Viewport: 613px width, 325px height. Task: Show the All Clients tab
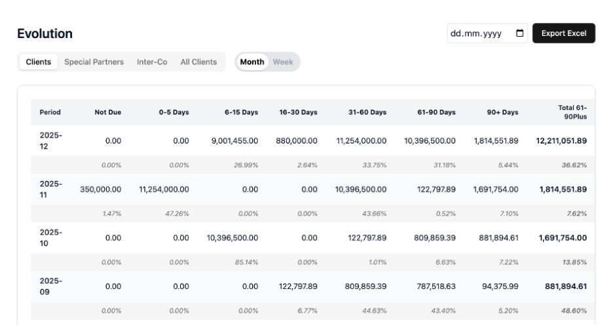tap(198, 62)
